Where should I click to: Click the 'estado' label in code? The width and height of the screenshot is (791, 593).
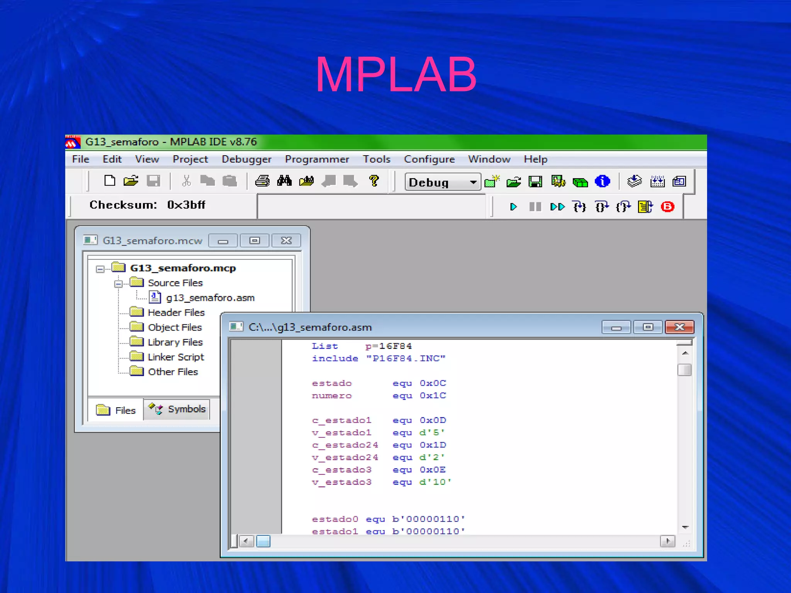pyautogui.click(x=332, y=383)
